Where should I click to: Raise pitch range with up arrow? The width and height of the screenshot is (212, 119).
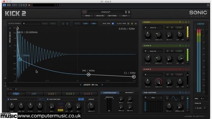[10, 28]
